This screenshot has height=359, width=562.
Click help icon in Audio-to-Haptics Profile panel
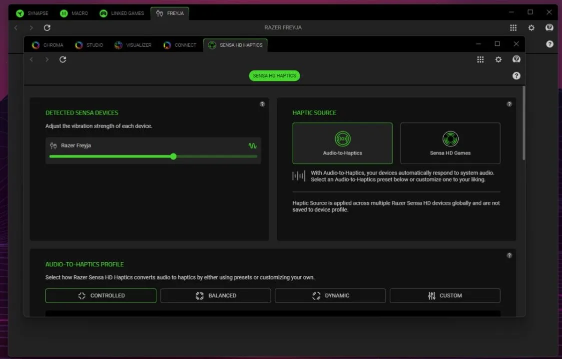coord(509,255)
